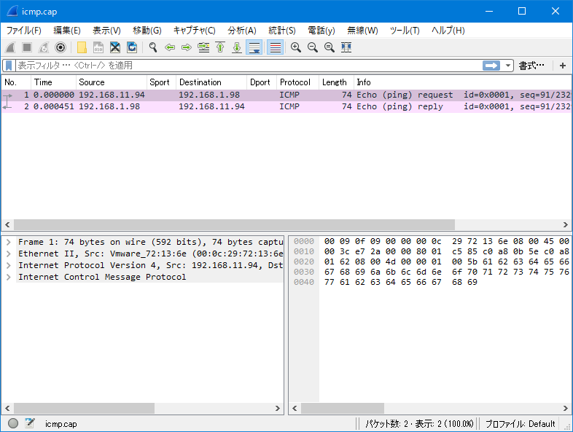Image resolution: width=573 pixels, height=432 pixels.
Task: Click the Info column header
Action: pos(463,82)
